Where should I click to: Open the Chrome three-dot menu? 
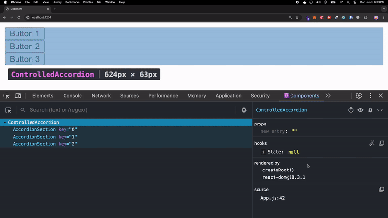[x=384, y=17]
